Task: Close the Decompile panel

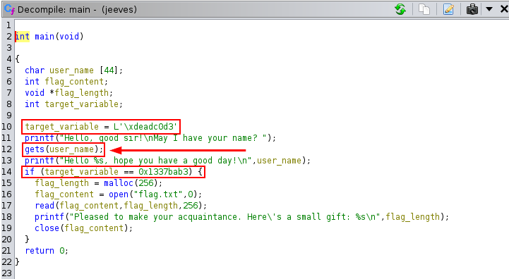Action: tap(504, 9)
